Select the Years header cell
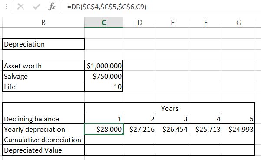This screenshot has height=160, width=261. point(170,108)
